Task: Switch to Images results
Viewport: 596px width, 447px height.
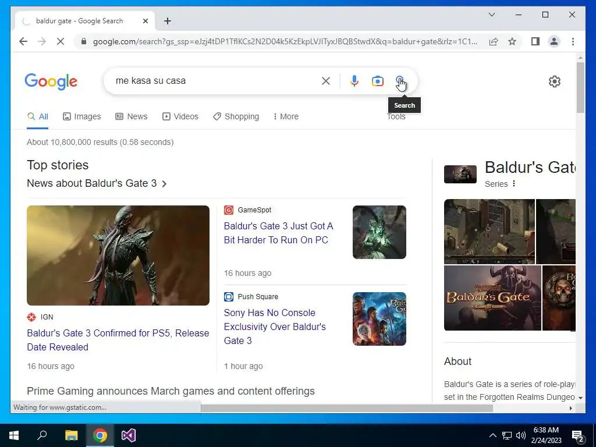Action: click(x=81, y=116)
